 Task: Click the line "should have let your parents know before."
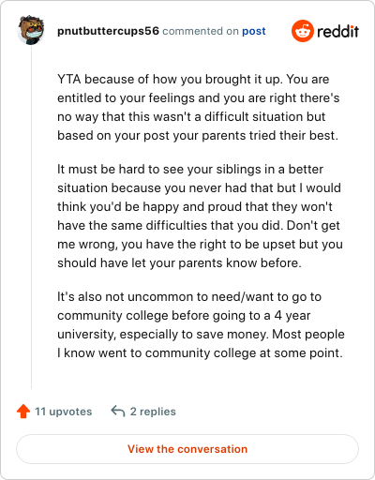(x=179, y=263)
